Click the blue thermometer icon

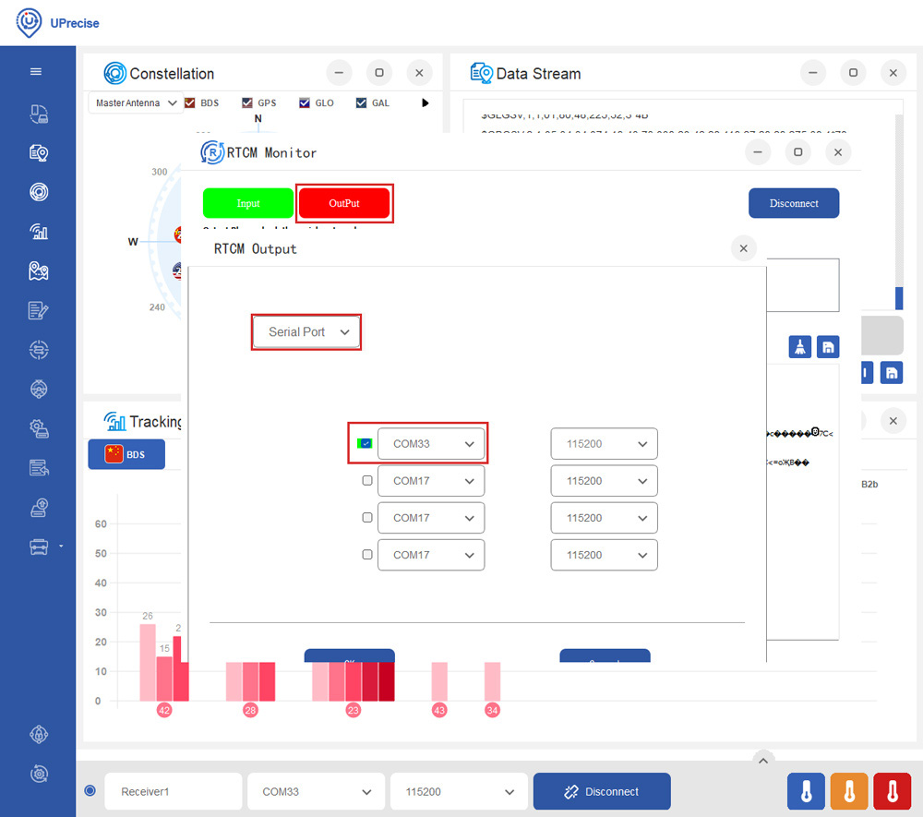[806, 792]
